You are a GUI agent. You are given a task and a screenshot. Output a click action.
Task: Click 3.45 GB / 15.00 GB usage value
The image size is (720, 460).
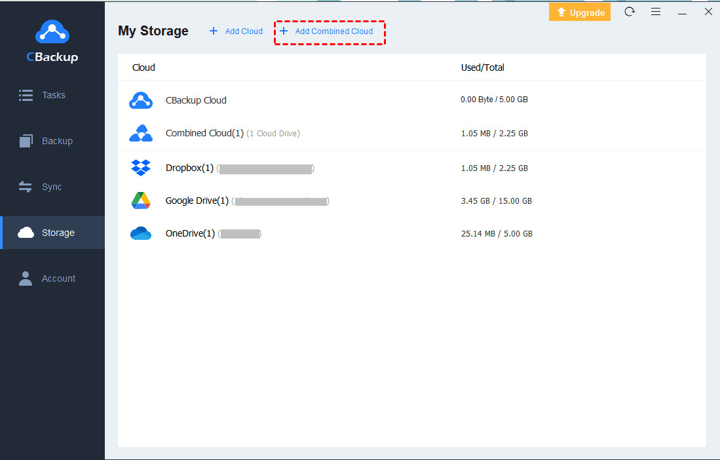(x=497, y=201)
